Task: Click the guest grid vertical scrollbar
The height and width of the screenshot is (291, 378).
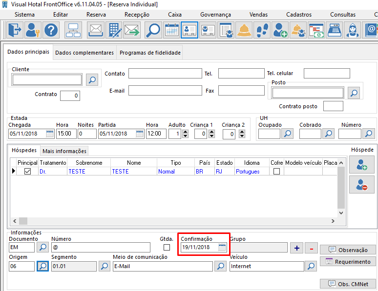Action: point(341,188)
